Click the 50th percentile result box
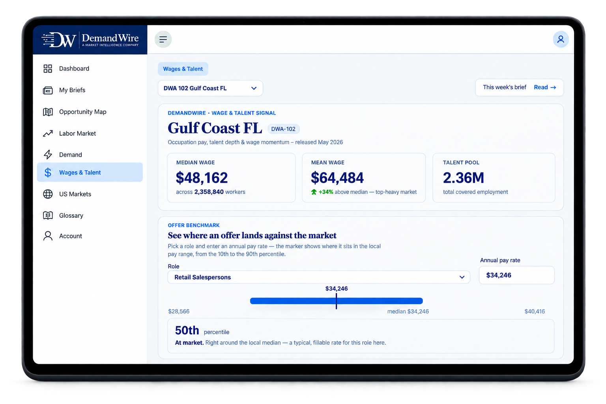This screenshot has width=606, height=404. click(x=361, y=336)
